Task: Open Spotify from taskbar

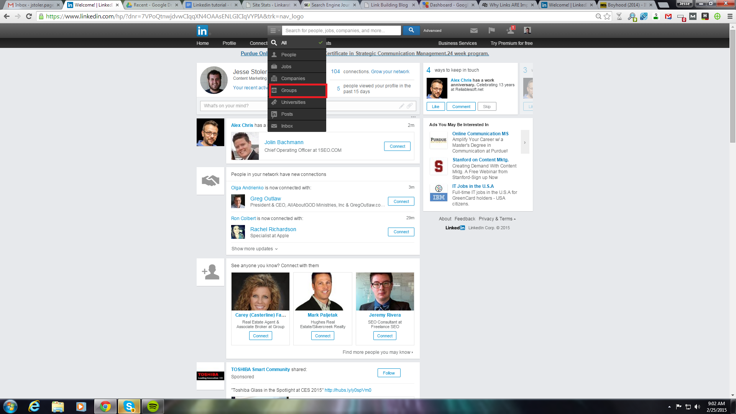Action: pos(153,406)
